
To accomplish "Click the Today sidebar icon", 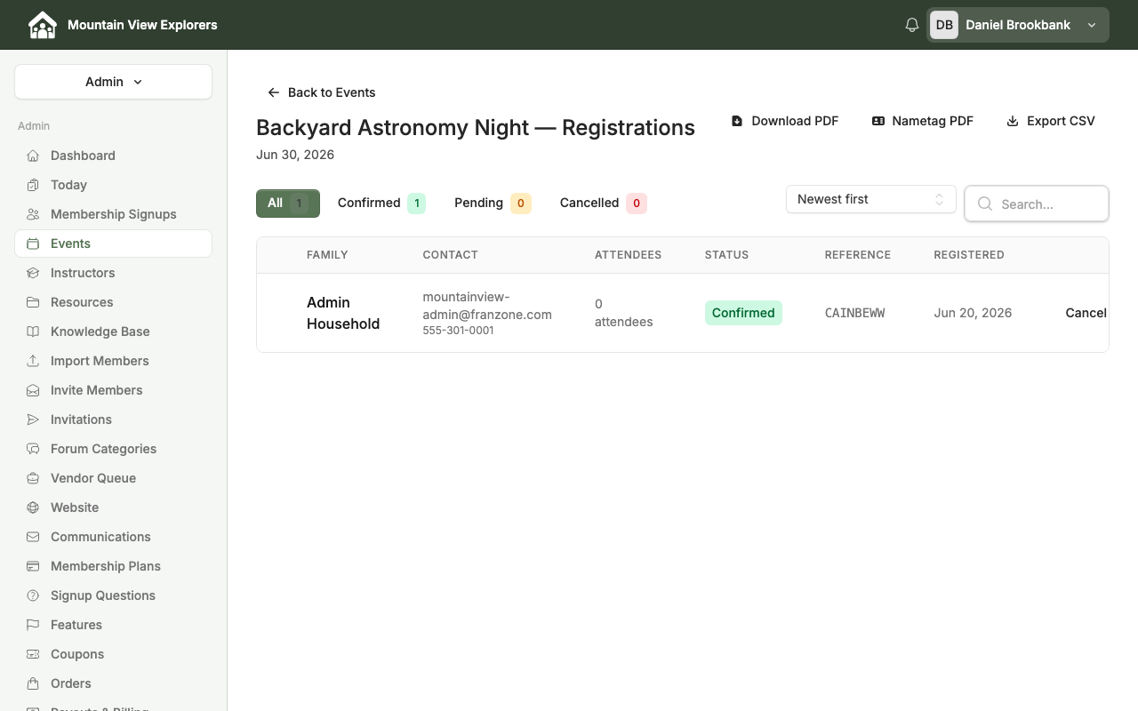I will (x=33, y=185).
